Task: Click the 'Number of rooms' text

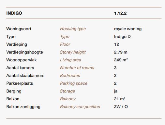Action: [77, 68]
